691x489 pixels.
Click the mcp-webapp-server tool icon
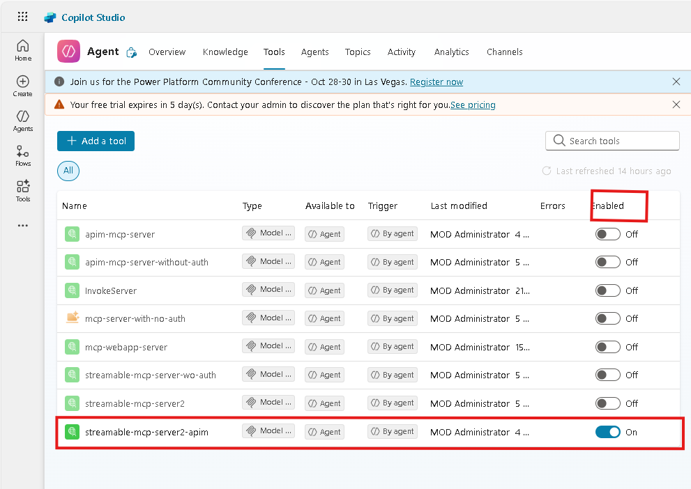(72, 347)
